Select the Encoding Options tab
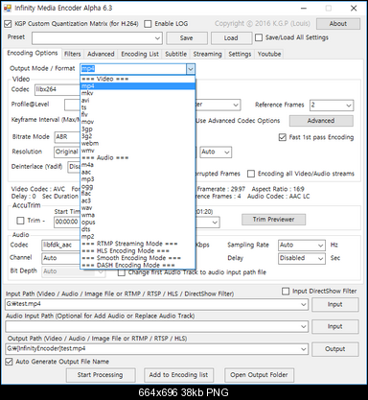 pos(33,53)
